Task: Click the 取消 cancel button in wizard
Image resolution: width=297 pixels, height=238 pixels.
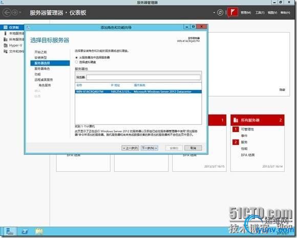Action: coord(193,148)
